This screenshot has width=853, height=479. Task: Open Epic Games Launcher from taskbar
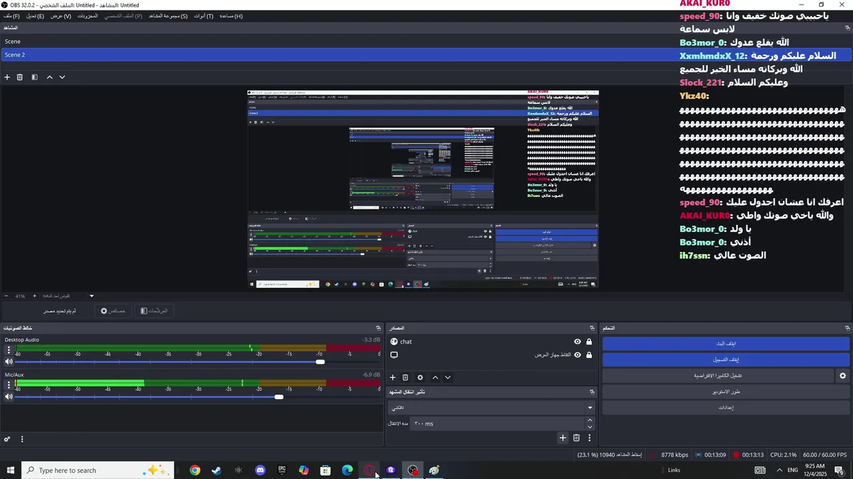[x=282, y=470]
